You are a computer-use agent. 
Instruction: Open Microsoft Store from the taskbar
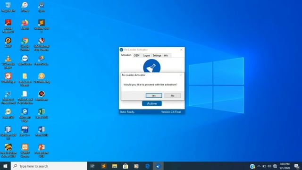[126, 166]
